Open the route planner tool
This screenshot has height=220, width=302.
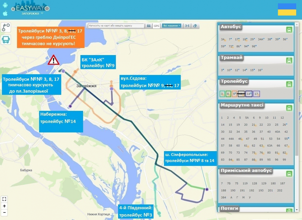(x=6, y=27)
